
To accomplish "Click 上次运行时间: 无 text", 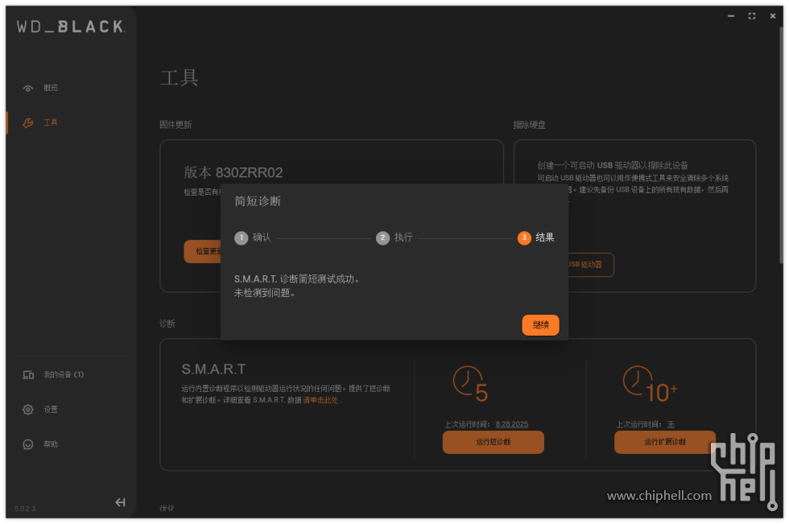I will (646, 425).
